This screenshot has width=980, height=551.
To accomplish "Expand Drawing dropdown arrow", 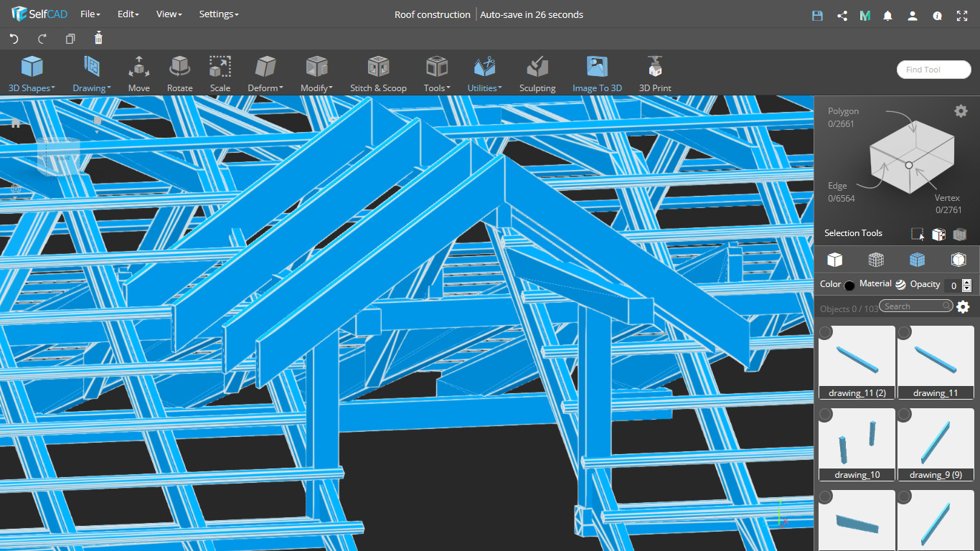I will (x=108, y=88).
